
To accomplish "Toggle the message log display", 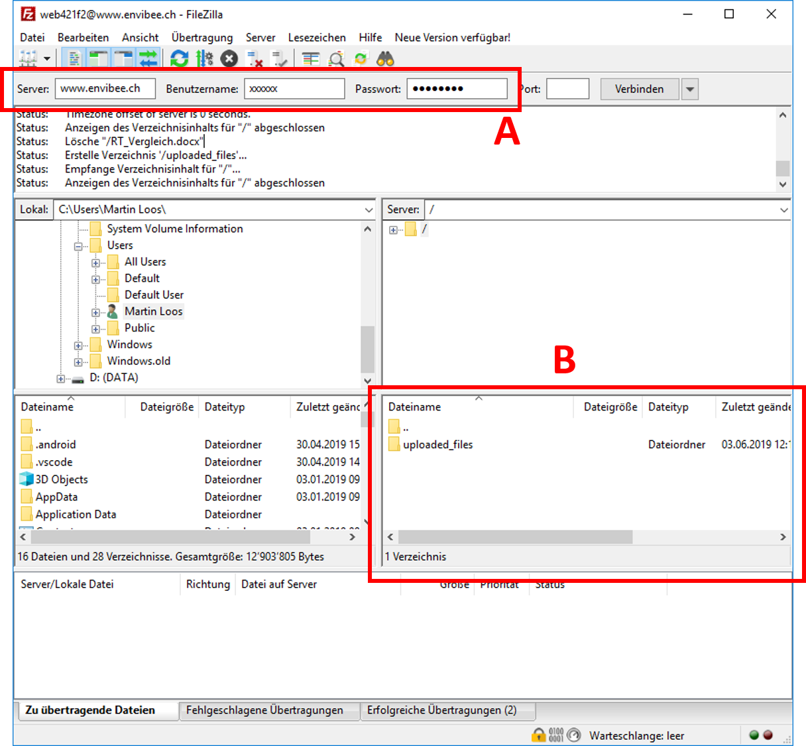I will [x=74, y=59].
